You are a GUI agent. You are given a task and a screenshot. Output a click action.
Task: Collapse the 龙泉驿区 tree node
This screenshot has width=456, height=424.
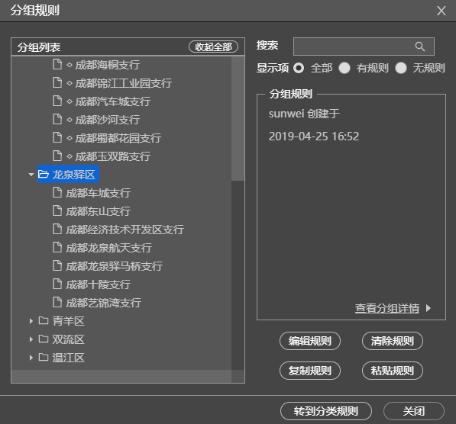[x=31, y=175]
